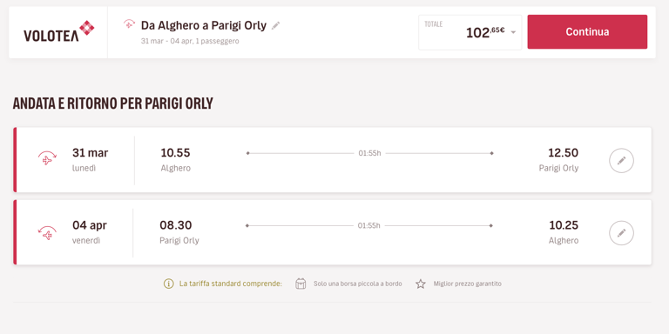Click the small bag icon

click(x=301, y=284)
